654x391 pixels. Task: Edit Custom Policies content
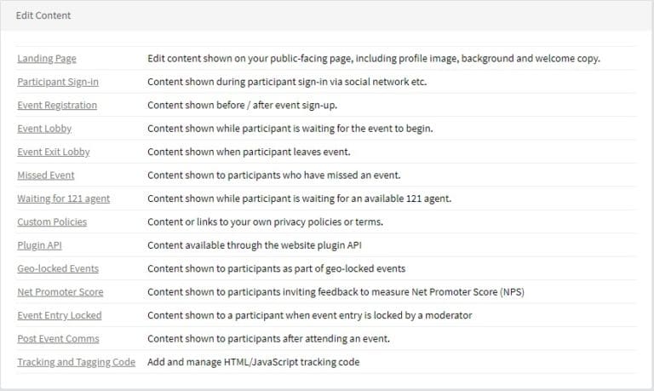[52, 222]
